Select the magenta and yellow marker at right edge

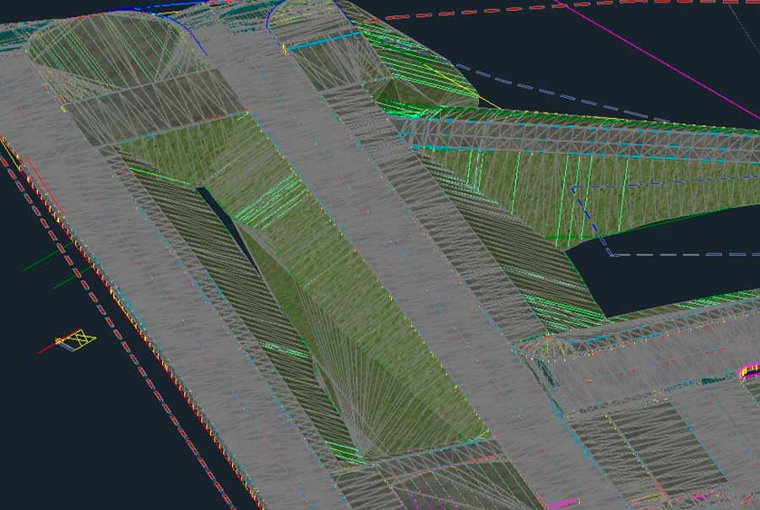[750, 371]
